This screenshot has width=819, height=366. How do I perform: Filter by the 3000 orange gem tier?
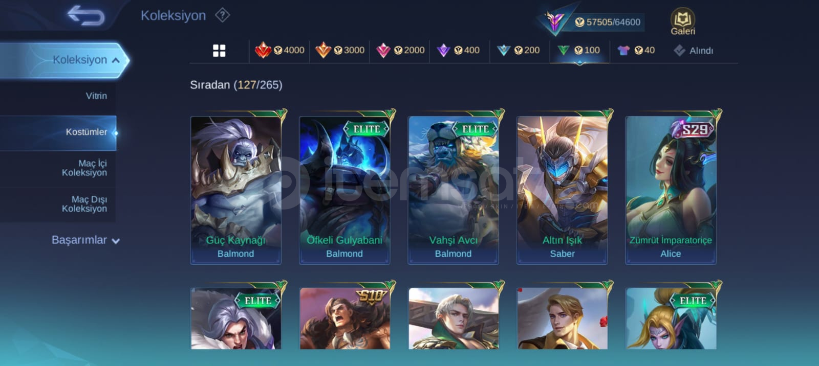[x=340, y=50]
